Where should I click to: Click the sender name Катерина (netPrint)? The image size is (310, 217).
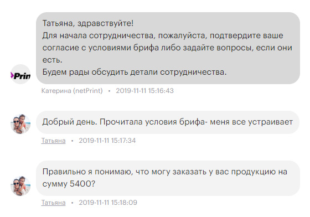pyautogui.click(x=72, y=91)
